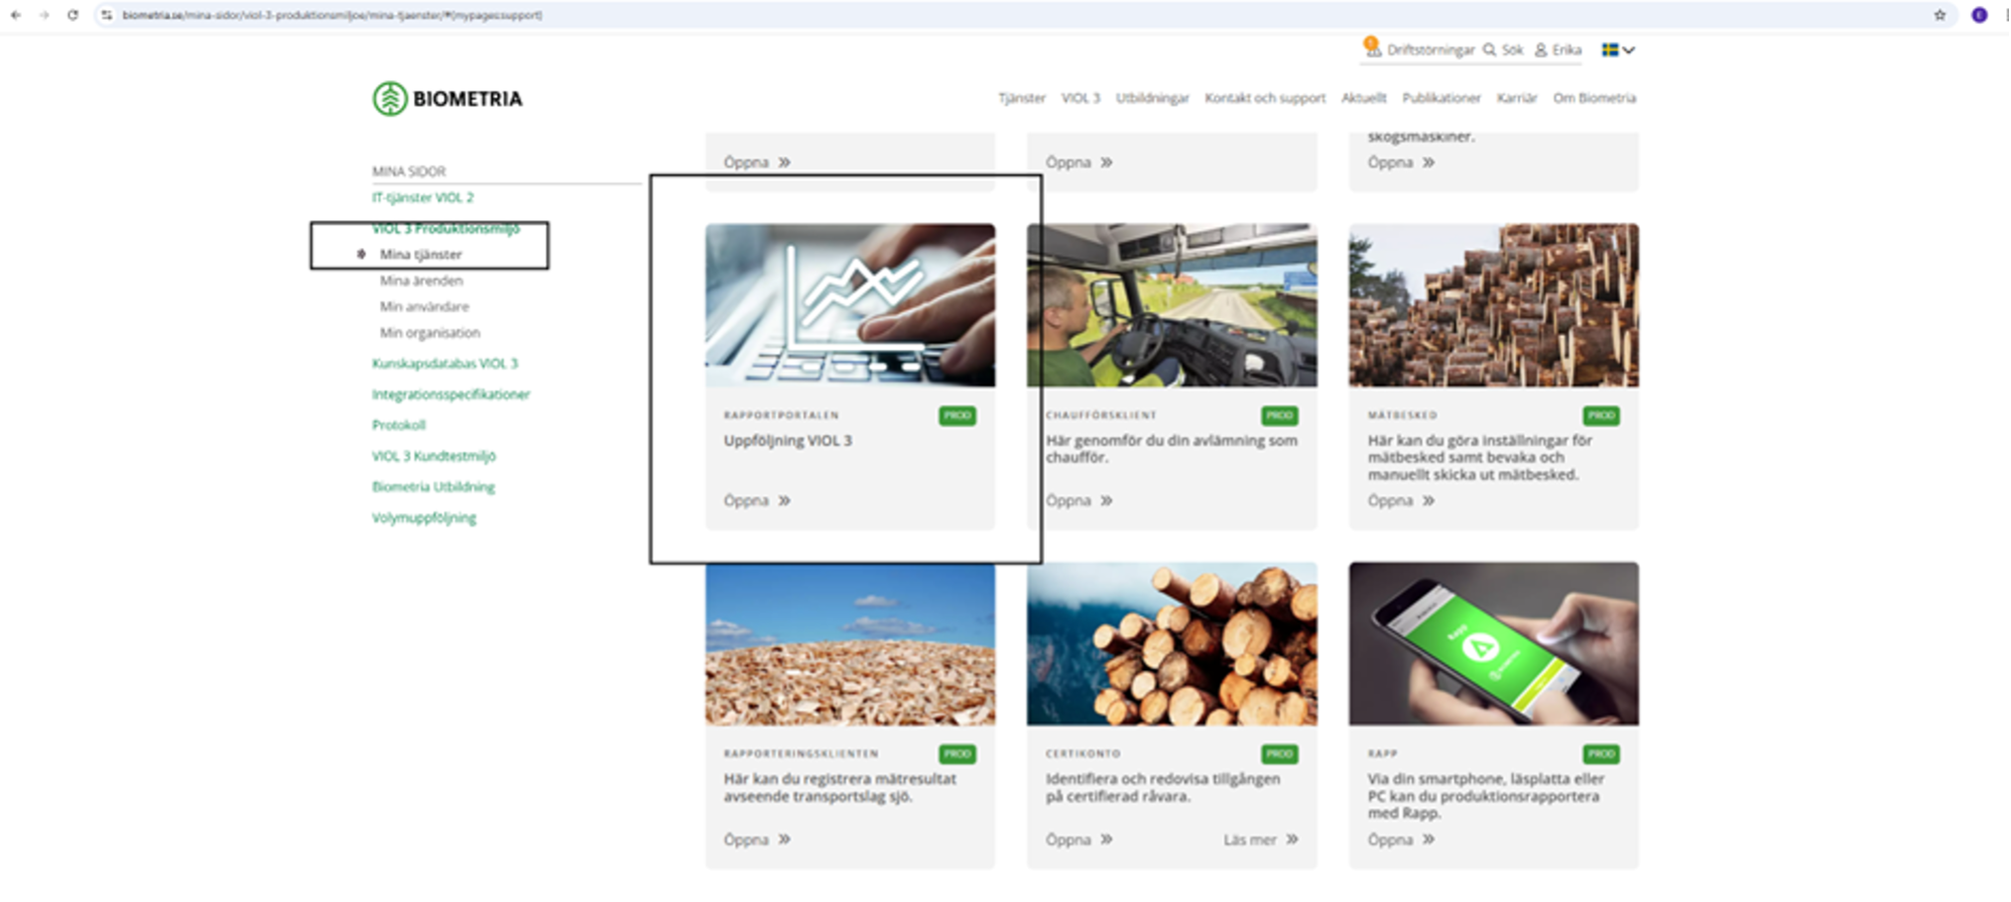Click Öppna on skogsmaskiner card
The width and height of the screenshot is (2011, 902).
[x=1401, y=163]
